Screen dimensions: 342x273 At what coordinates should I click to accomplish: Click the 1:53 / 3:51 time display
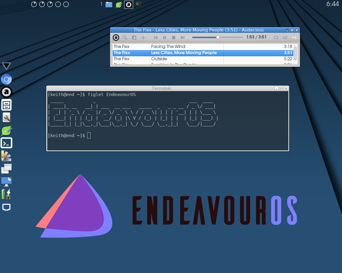[x=256, y=37]
